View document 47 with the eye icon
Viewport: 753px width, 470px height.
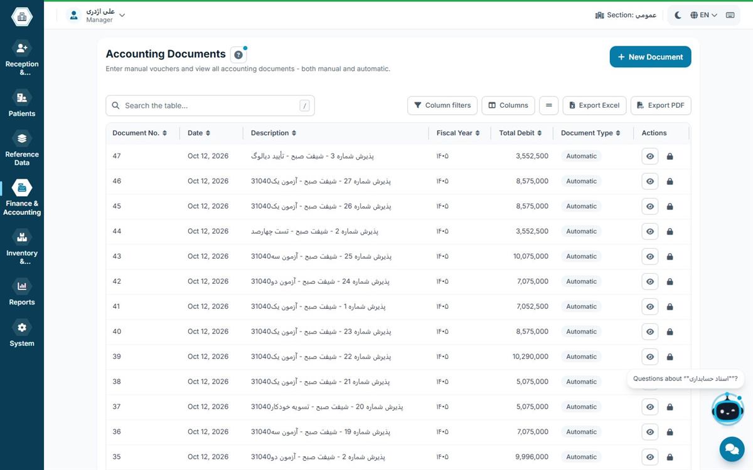pyautogui.click(x=650, y=157)
